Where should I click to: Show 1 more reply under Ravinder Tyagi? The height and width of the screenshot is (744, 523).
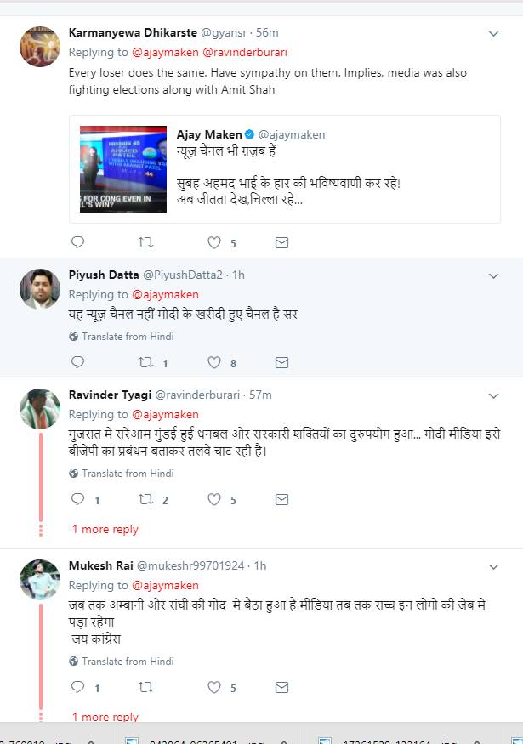(x=105, y=529)
